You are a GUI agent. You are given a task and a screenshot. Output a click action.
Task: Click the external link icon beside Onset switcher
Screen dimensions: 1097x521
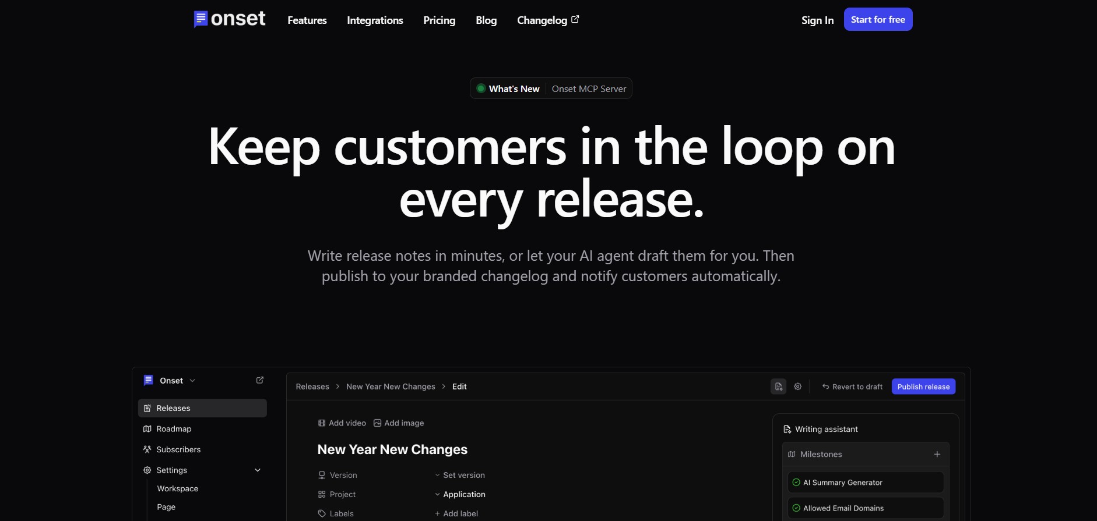click(260, 380)
